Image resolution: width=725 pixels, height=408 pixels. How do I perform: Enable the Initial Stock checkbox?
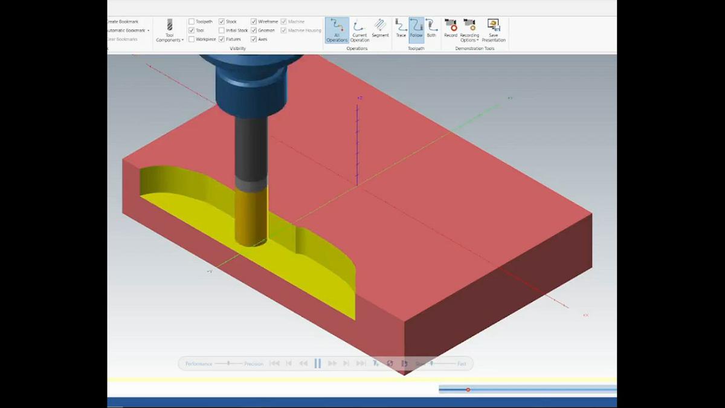[x=222, y=30]
